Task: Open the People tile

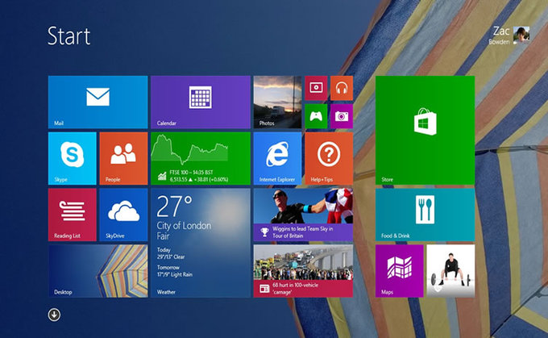Action: click(122, 158)
